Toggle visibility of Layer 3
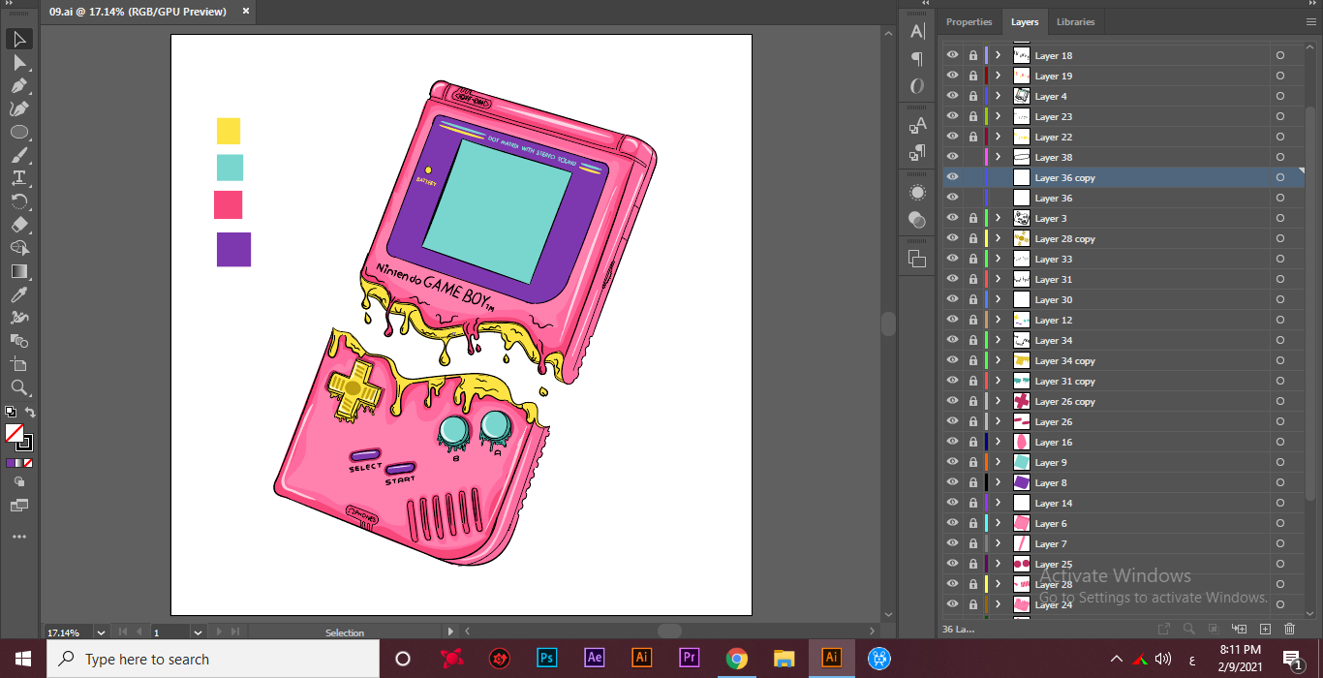Image resolution: width=1323 pixels, height=678 pixels. tap(952, 218)
